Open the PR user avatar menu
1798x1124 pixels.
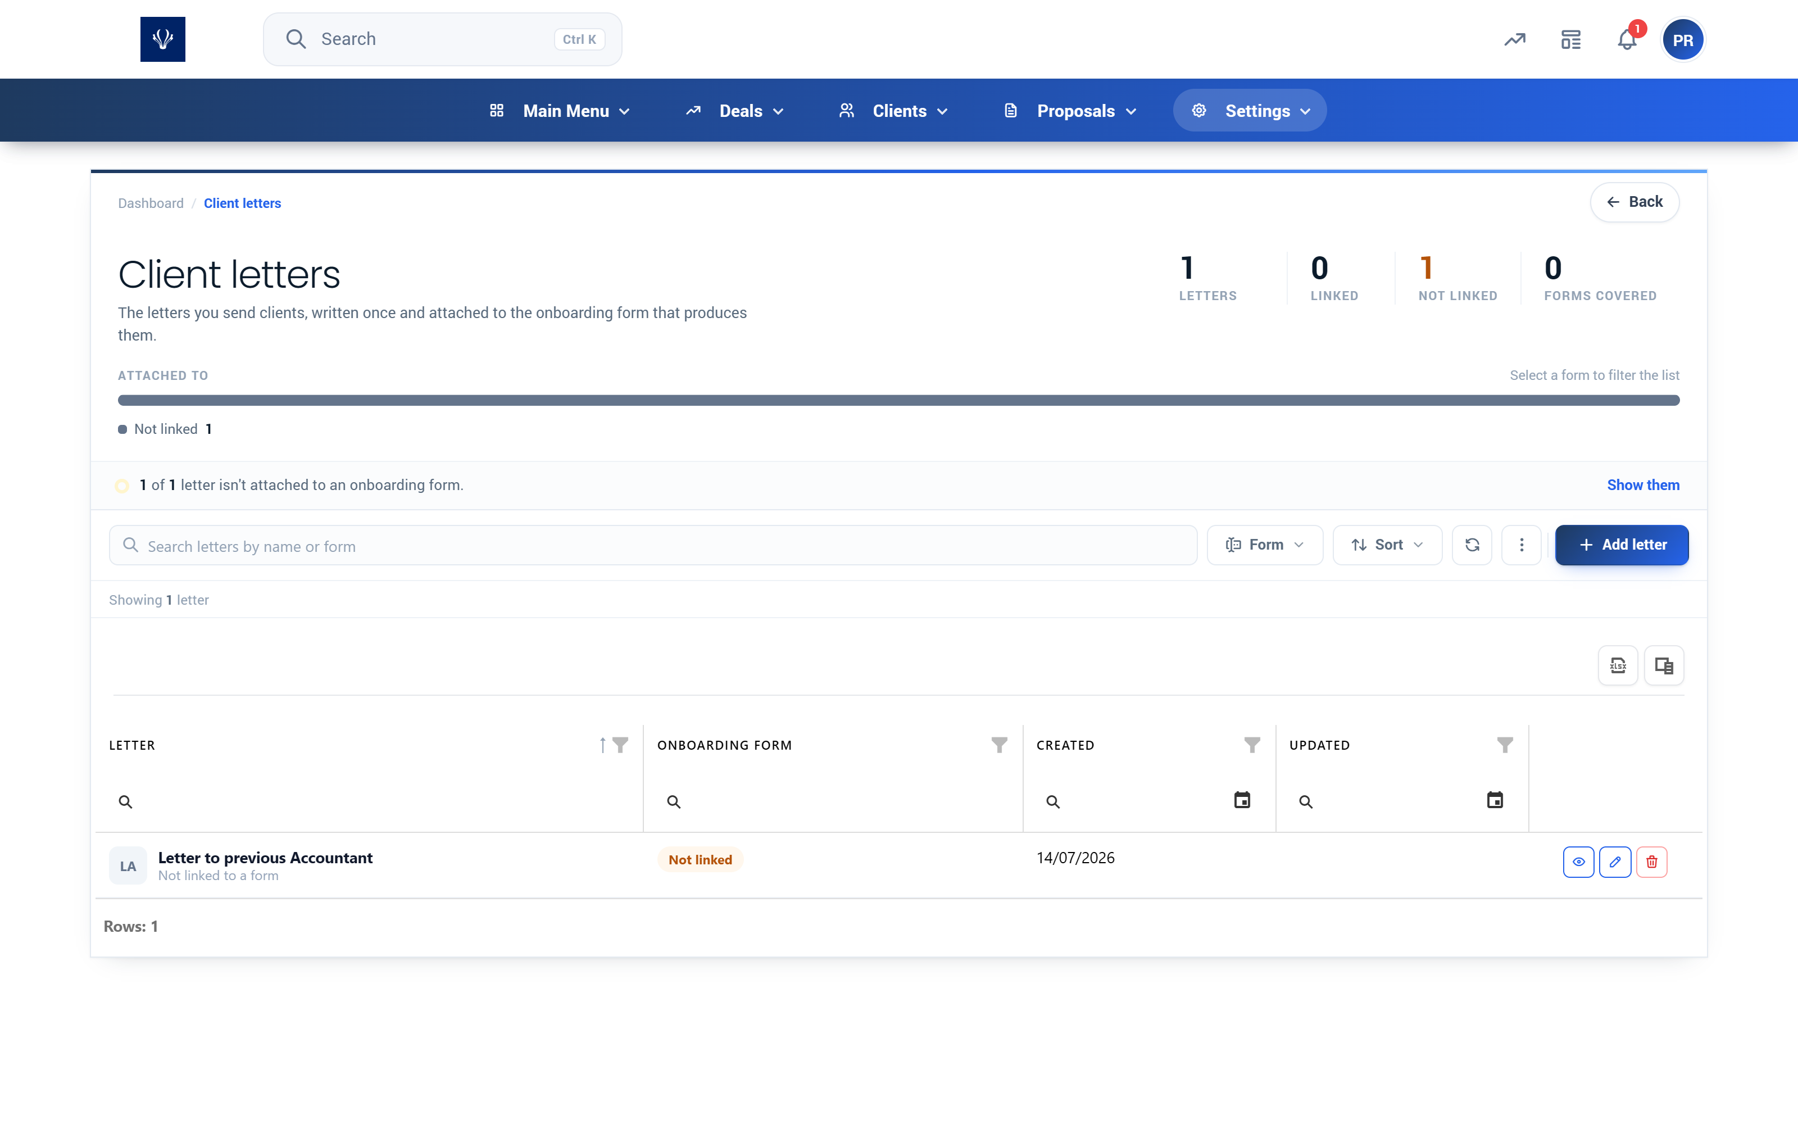click(x=1683, y=40)
